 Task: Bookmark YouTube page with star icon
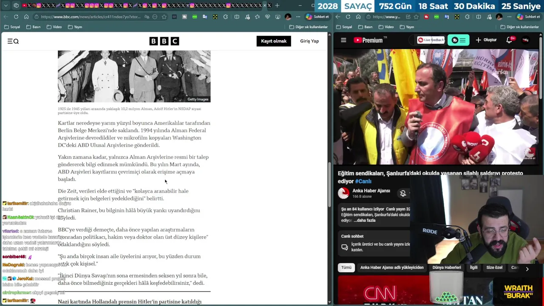coord(416,17)
